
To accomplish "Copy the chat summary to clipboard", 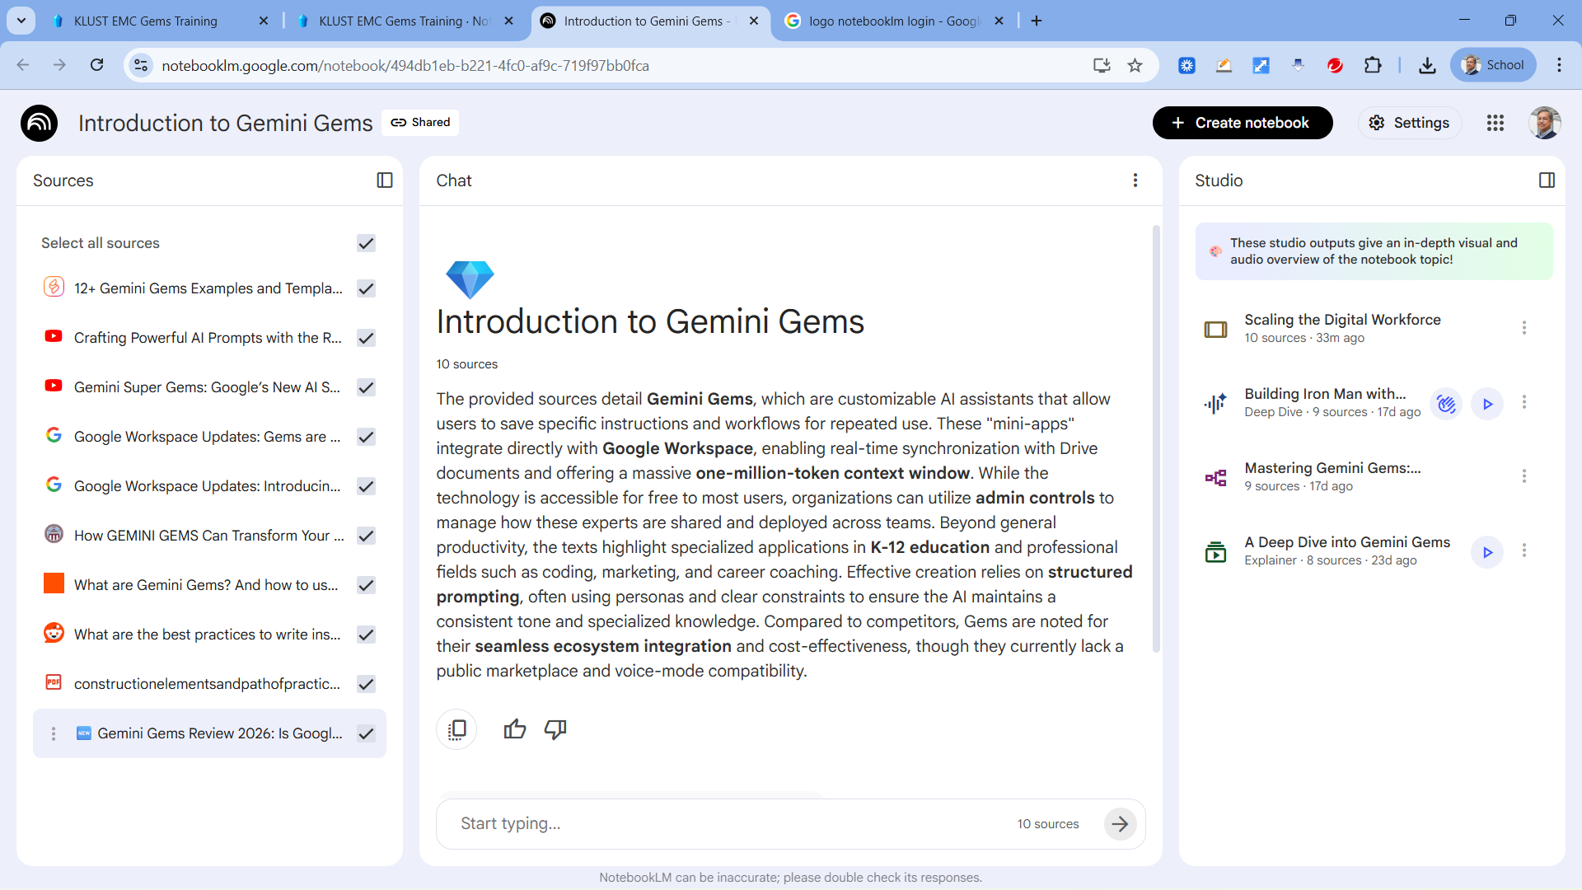I will tap(456, 729).
